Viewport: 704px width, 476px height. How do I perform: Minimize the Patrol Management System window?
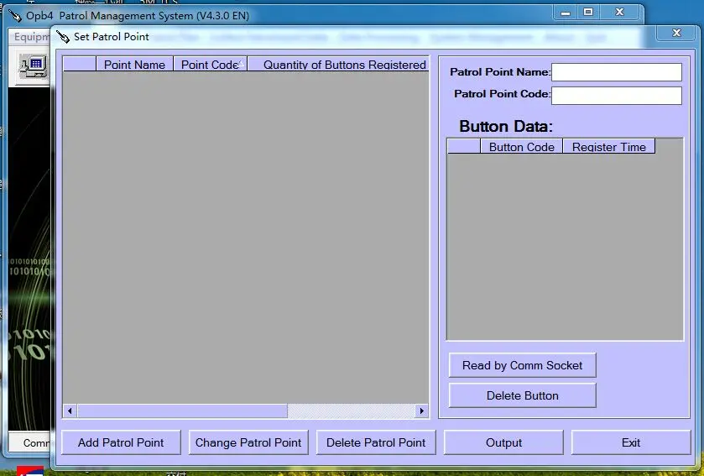566,13
